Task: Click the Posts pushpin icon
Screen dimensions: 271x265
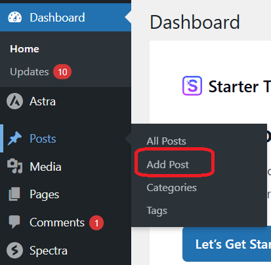Action: point(14,139)
